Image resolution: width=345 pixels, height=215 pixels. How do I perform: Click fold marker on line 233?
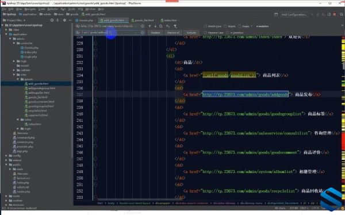click(95, 69)
